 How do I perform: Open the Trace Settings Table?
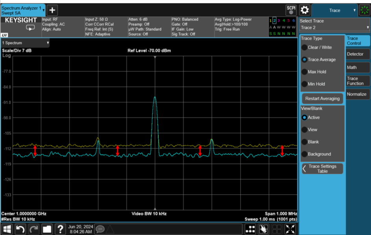click(322, 169)
